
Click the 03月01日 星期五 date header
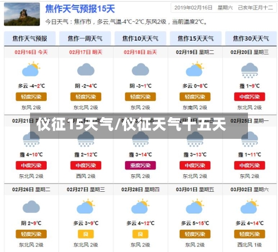click(x=195, y=190)
